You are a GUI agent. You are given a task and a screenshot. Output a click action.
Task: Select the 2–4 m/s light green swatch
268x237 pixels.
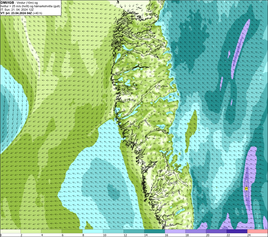pos(31,231)
